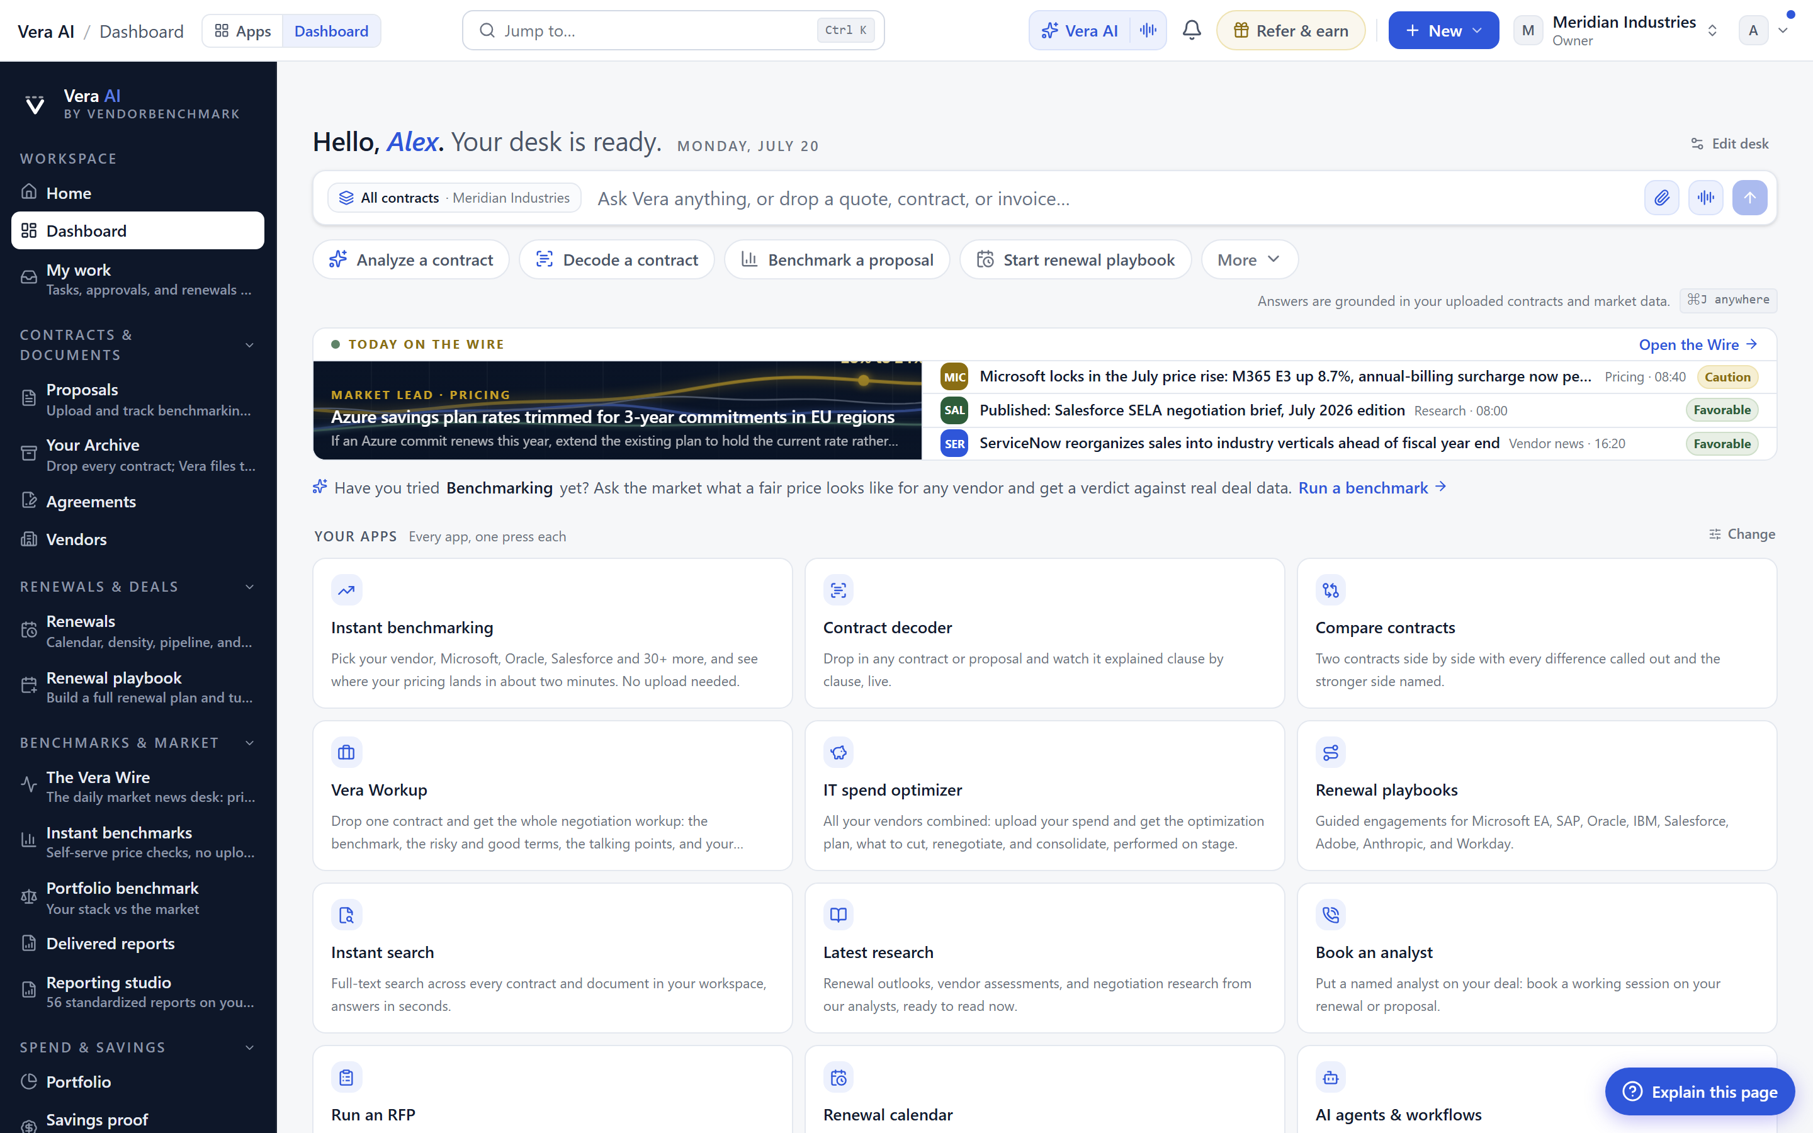This screenshot has height=1133, width=1813.
Task: Click the Vera AI logo in the sidebar
Action: click(35, 104)
